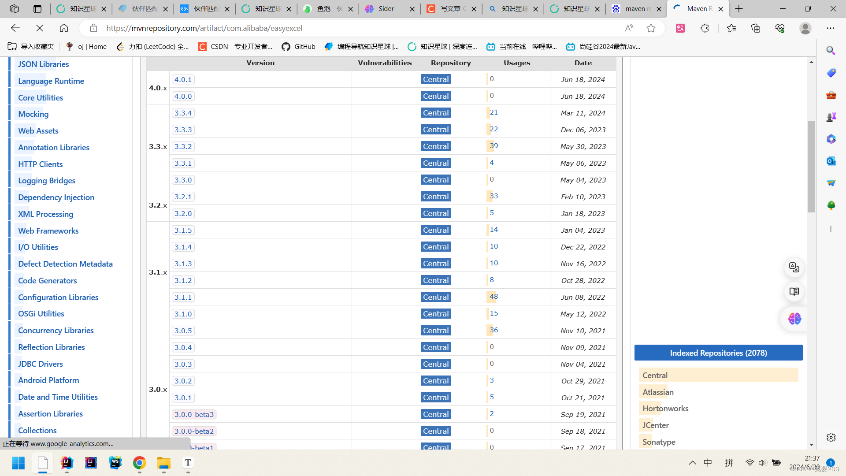Open the read aloud feature

click(x=629, y=28)
